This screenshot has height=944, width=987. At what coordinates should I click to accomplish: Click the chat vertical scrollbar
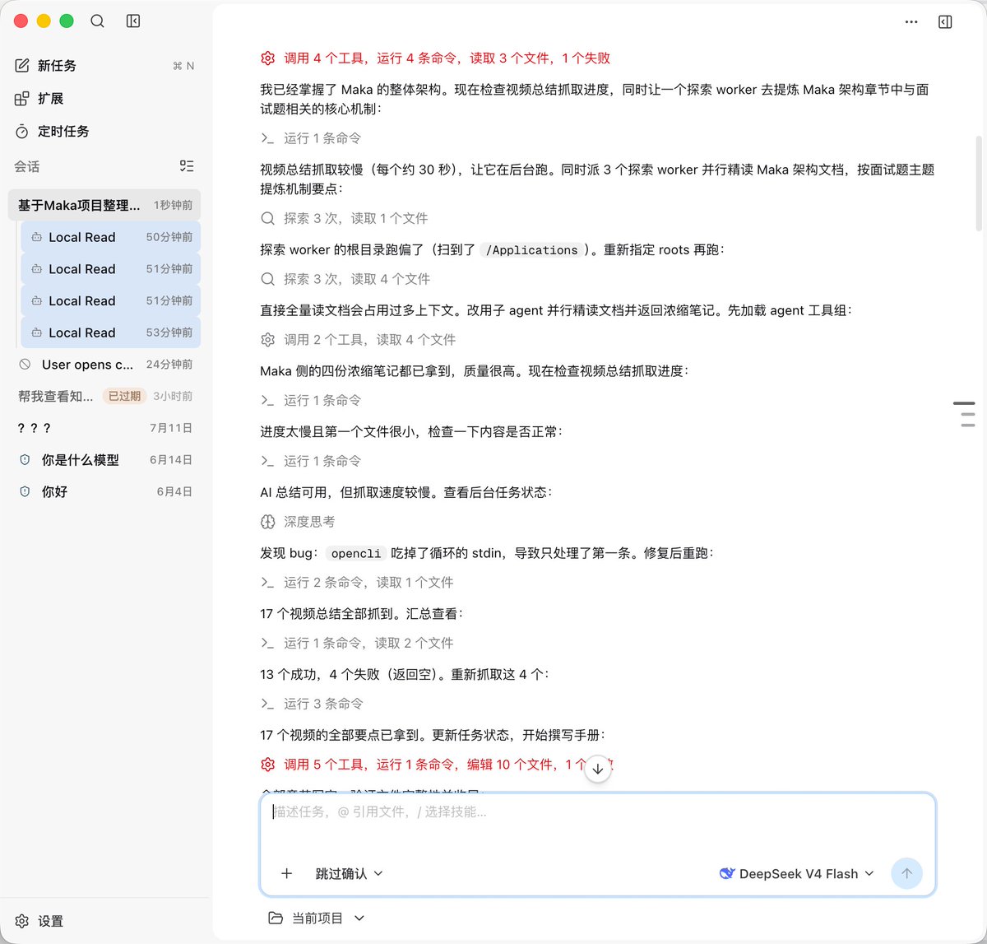tap(978, 183)
